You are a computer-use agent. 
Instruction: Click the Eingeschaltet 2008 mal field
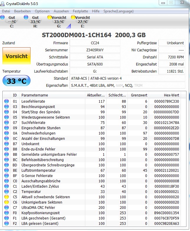coord(172,64)
